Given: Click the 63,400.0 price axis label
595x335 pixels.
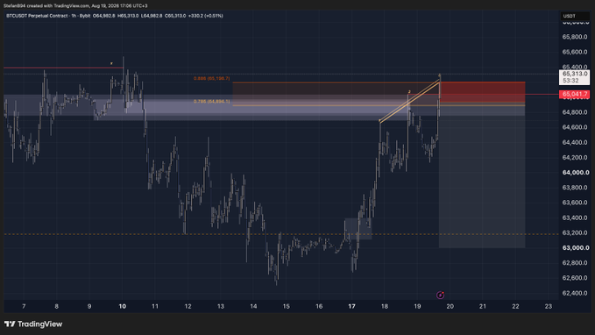Looking at the screenshot, I should tap(575, 217).
